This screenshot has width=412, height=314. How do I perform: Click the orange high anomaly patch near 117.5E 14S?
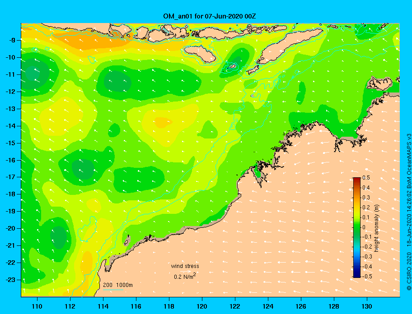tap(163, 123)
